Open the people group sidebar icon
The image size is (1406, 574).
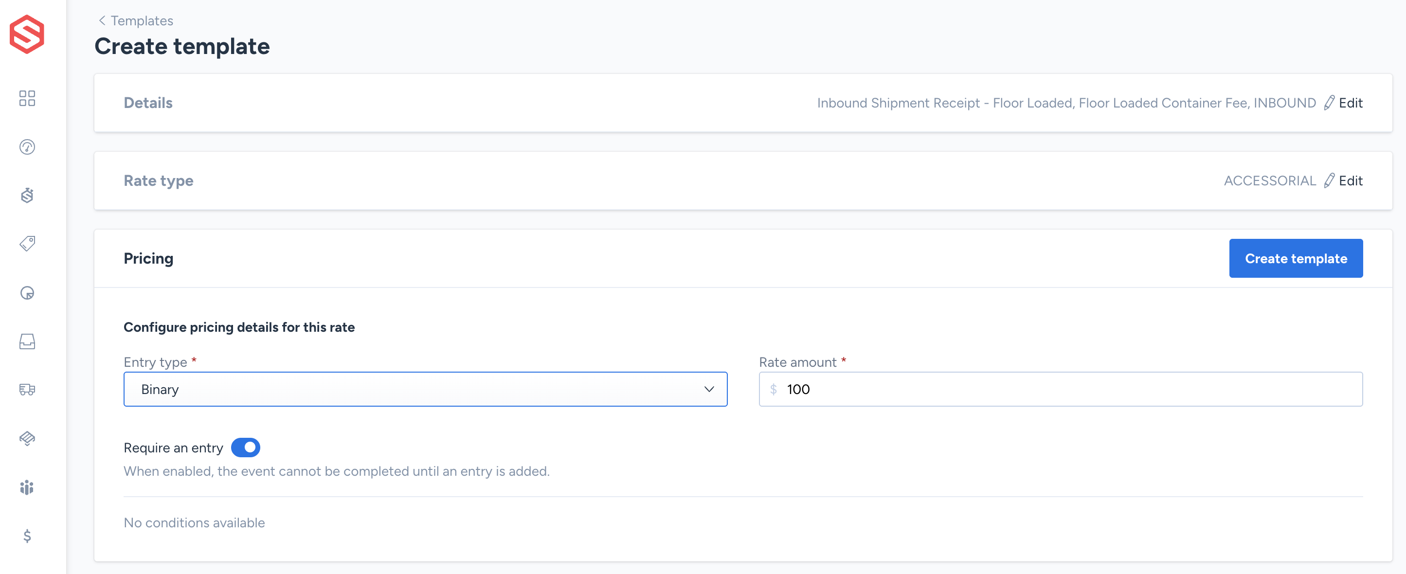pos(27,487)
